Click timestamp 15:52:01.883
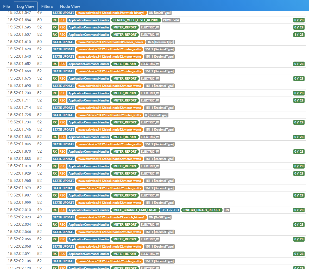 click(x=19, y=159)
